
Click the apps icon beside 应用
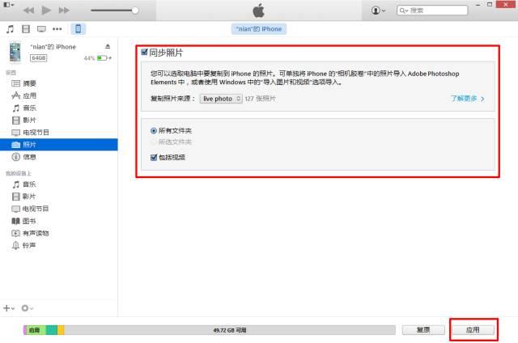click(15, 95)
